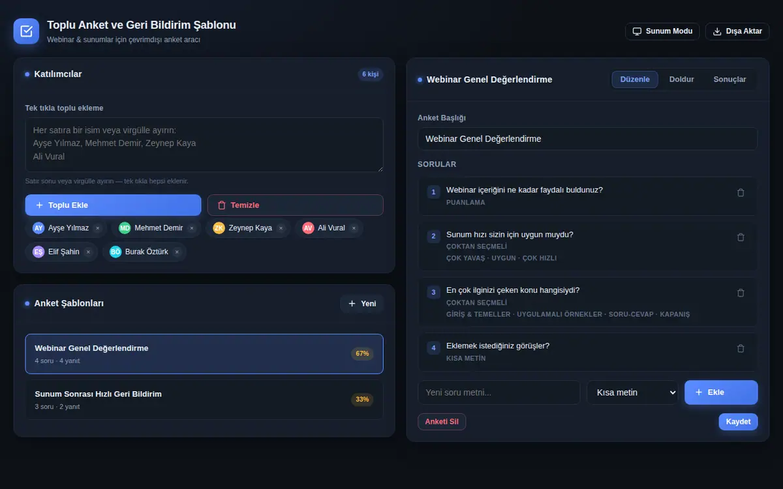Remove participant Ali Vural
Image resolution: width=783 pixels, height=489 pixels.
[354, 228]
